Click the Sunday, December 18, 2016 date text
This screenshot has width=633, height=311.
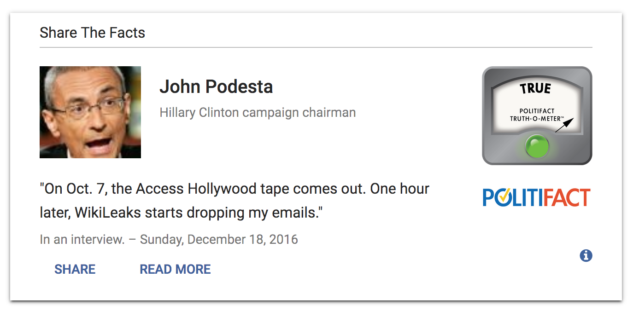219,240
